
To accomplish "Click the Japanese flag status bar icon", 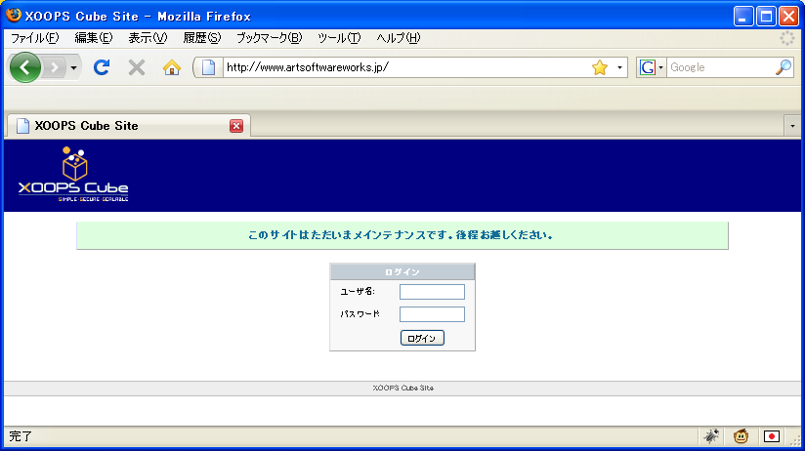I will (x=772, y=436).
